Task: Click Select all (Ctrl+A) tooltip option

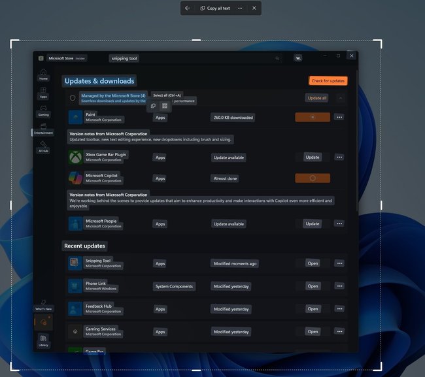Action: click(167, 95)
